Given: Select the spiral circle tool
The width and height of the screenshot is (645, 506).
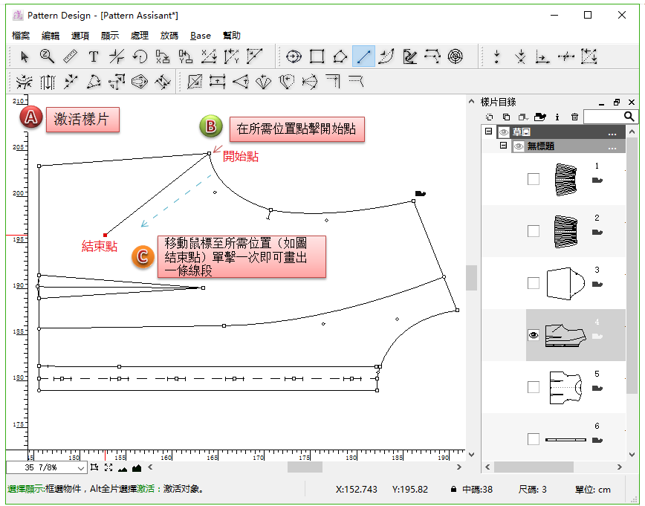Looking at the screenshot, I should 456,56.
